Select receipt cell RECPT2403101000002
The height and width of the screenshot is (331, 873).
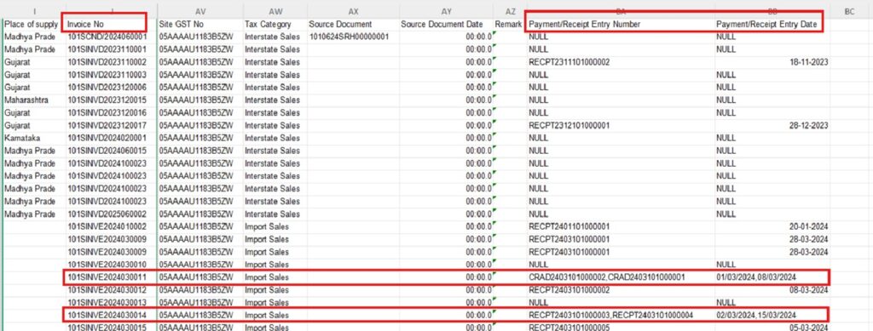pyautogui.click(x=621, y=290)
